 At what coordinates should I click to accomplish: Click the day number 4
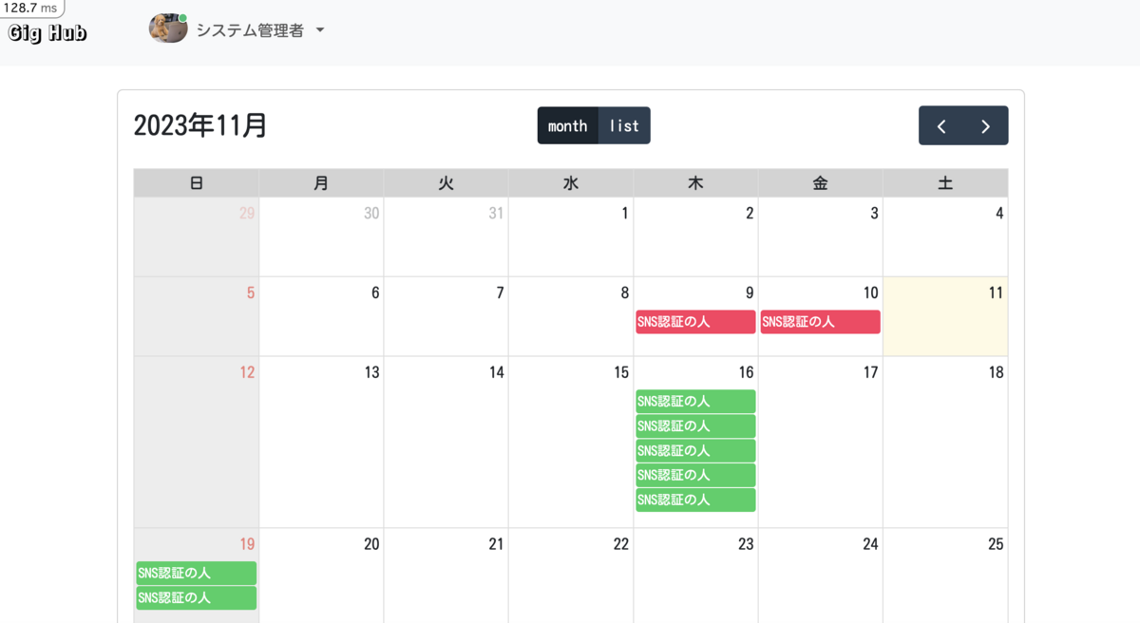pyautogui.click(x=999, y=214)
